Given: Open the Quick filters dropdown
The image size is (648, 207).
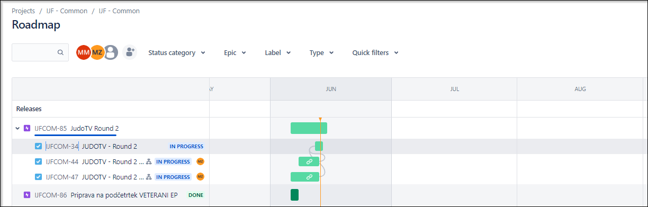Looking at the screenshot, I should point(375,53).
